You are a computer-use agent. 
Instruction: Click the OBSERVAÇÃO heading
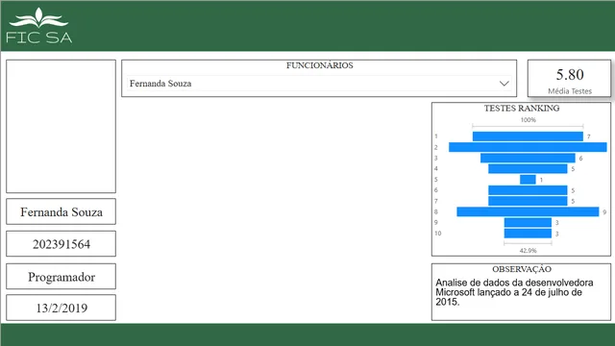click(522, 269)
